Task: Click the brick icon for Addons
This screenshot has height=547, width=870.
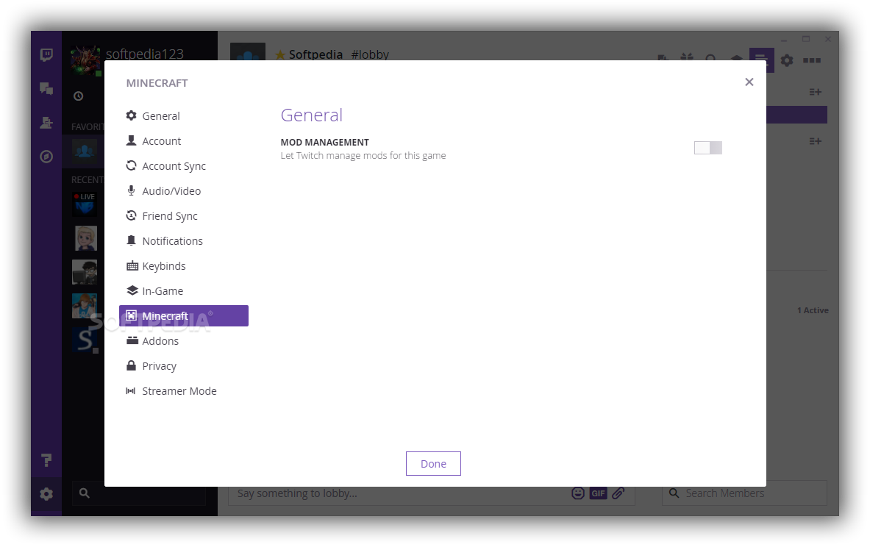Action: coord(132,340)
